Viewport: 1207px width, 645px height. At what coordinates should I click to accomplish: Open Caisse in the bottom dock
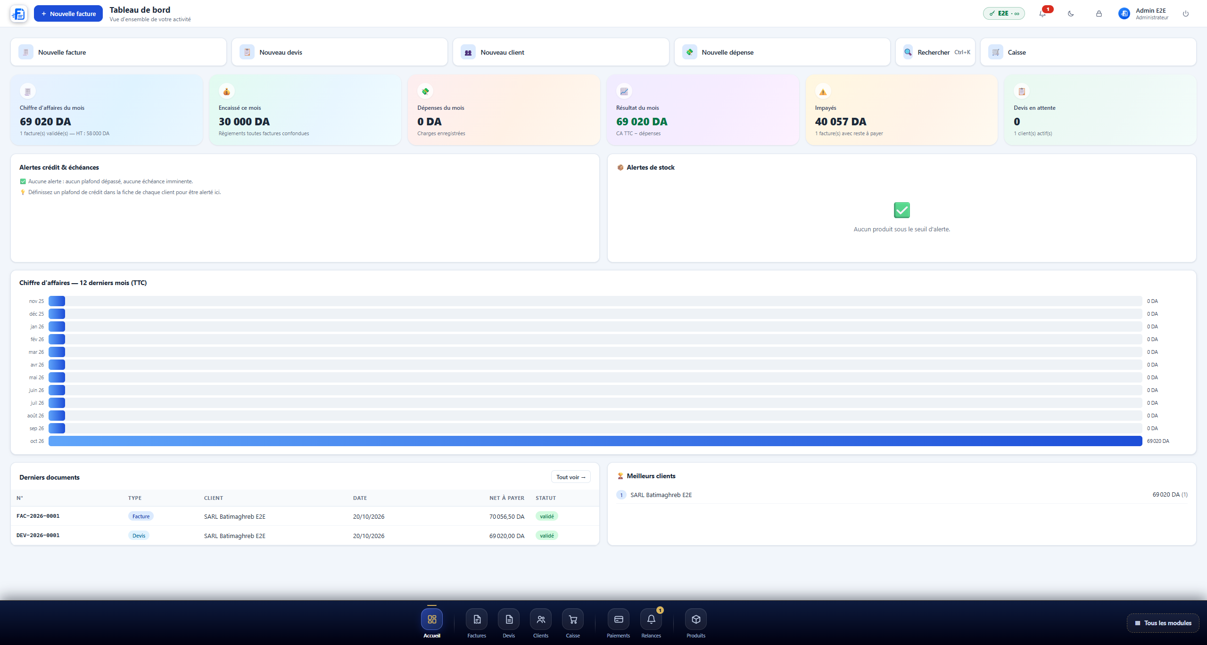point(573,623)
